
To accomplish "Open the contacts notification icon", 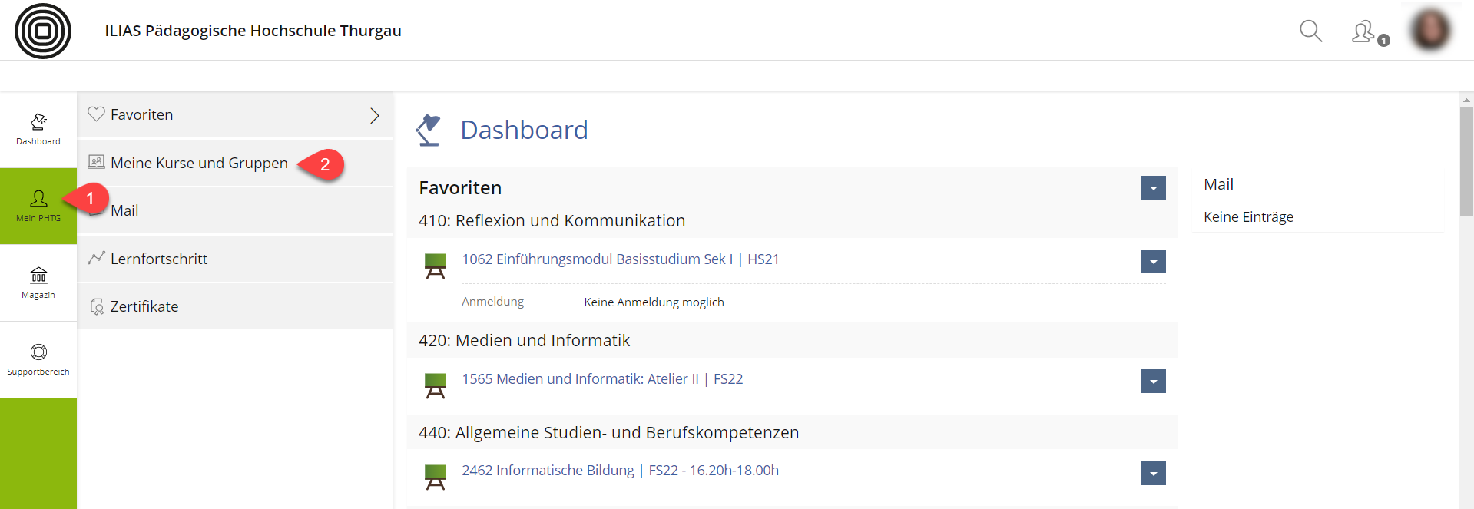I will [1364, 32].
